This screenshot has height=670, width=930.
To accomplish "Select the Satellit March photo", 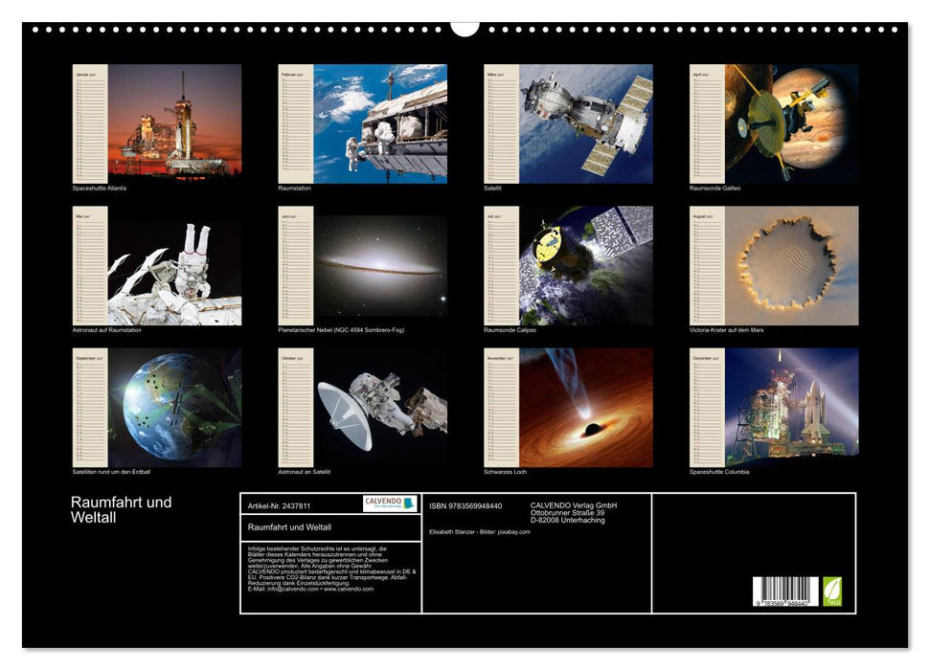I will point(586,123).
